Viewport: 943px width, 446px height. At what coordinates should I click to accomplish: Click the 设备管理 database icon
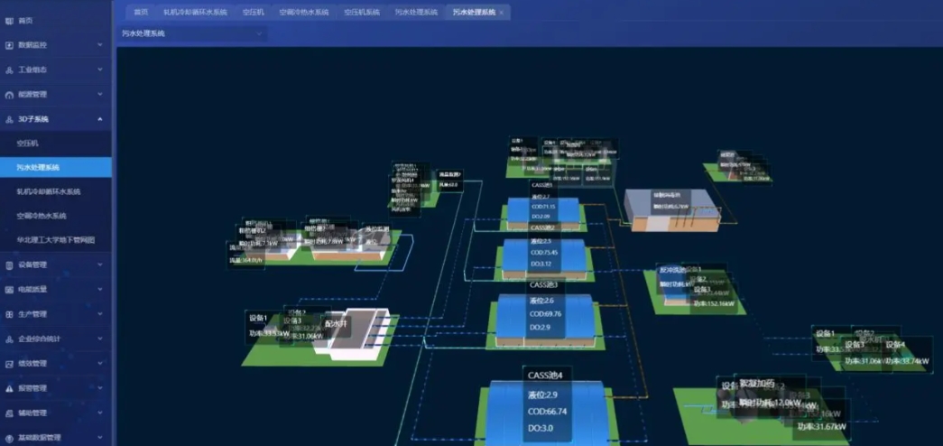point(9,265)
